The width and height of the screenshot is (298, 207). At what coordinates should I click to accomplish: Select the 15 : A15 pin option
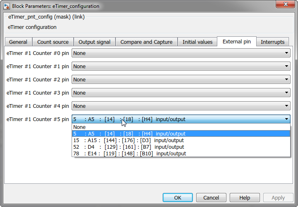pos(181,140)
